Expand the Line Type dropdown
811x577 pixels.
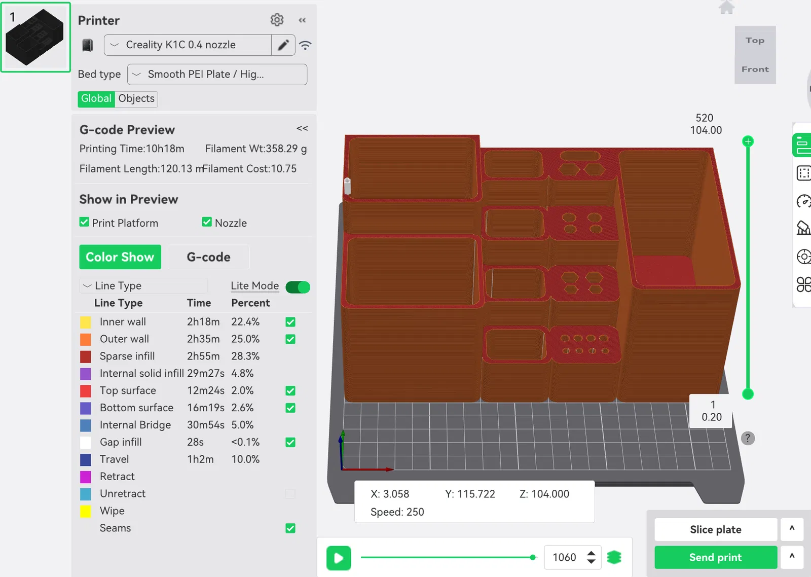click(x=143, y=286)
